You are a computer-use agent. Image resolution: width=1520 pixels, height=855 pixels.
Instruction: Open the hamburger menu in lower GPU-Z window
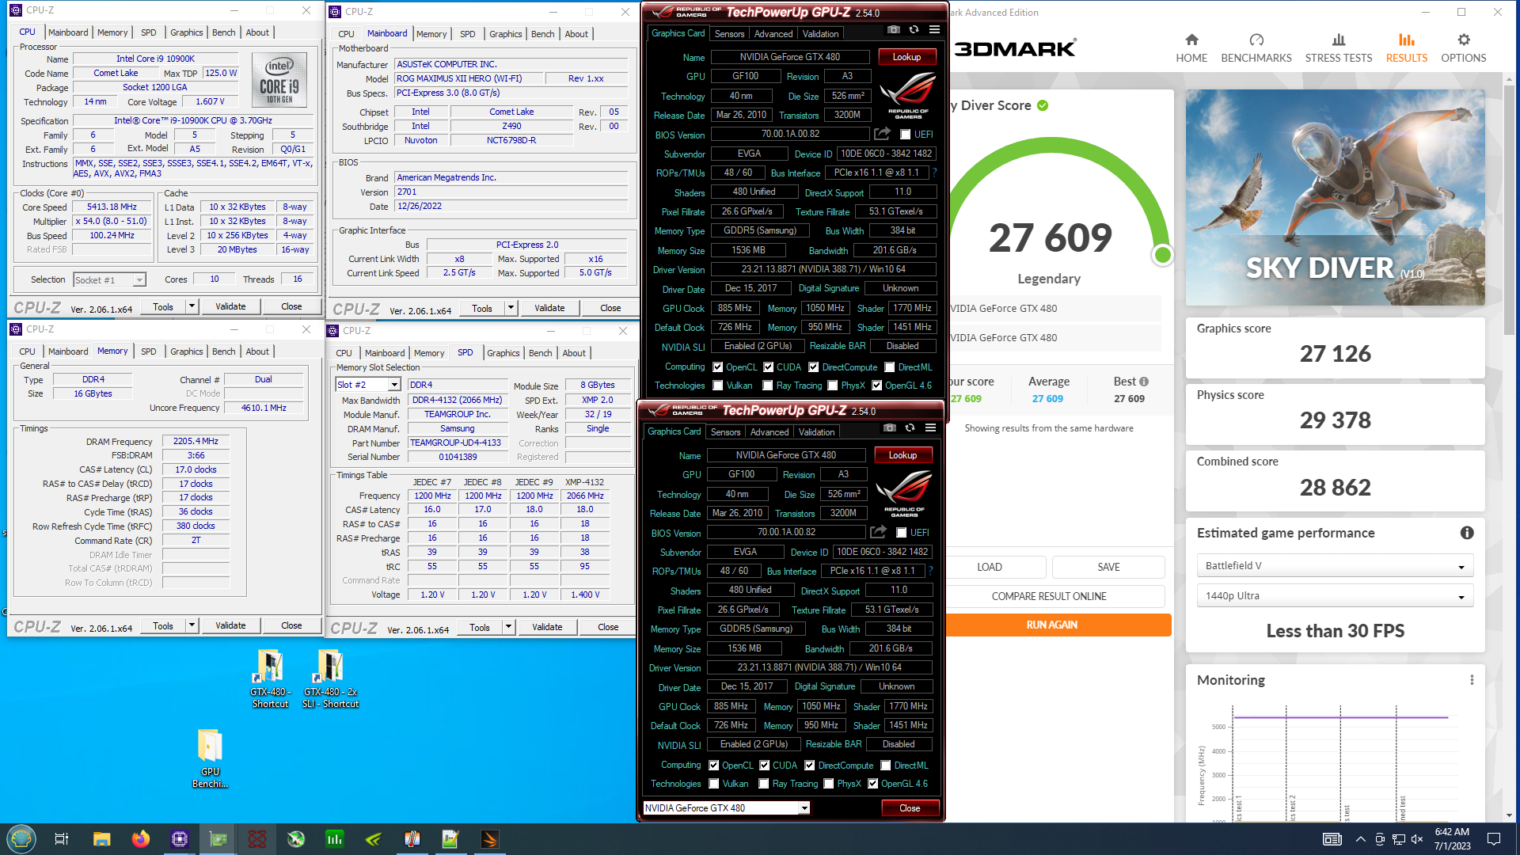930,428
